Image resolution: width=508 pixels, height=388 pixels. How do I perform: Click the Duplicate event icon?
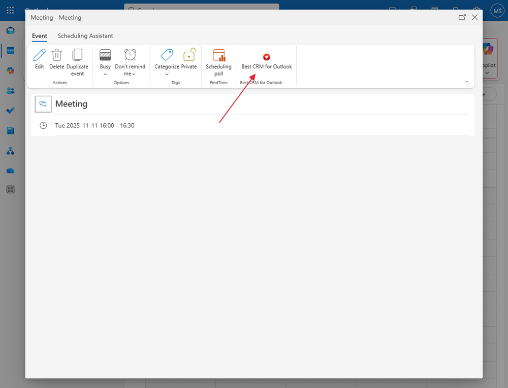77,56
